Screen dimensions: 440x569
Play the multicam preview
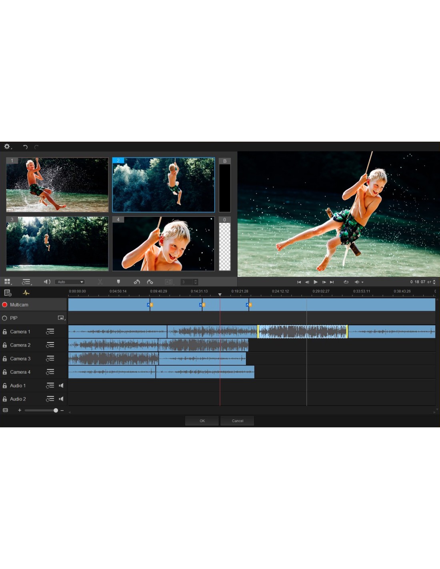[316, 282]
